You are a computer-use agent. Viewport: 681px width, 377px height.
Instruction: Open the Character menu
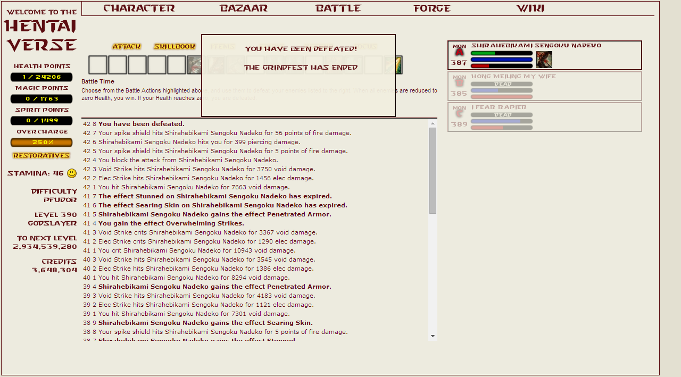(x=139, y=9)
